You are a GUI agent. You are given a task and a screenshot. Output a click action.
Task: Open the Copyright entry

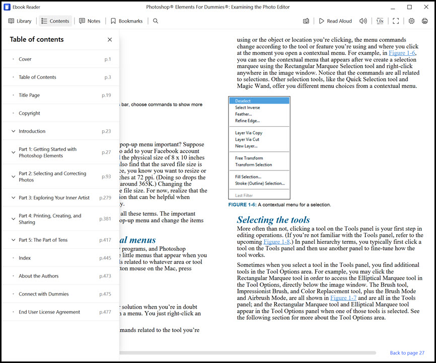click(x=60, y=113)
